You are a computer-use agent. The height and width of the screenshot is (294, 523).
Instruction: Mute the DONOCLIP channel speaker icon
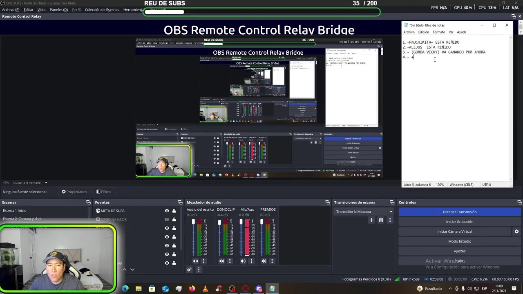click(221, 261)
